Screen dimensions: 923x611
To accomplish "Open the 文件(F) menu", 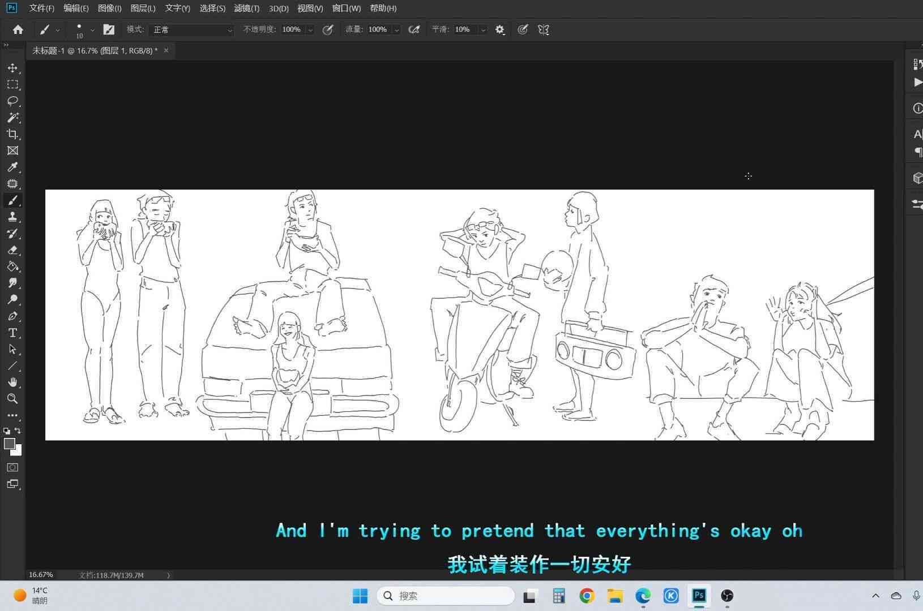I will coord(42,8).
